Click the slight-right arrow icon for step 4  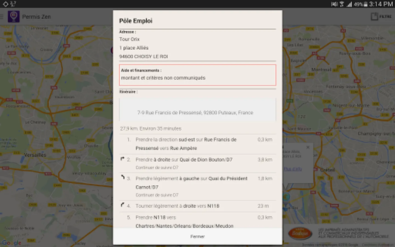point(122,205)
